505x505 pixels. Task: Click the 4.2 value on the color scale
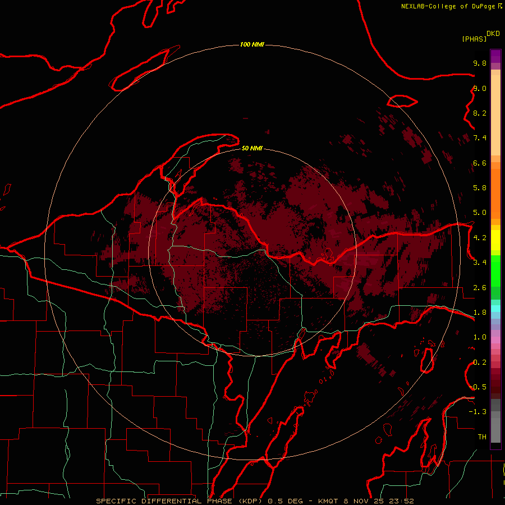click(x=480, y=238)
